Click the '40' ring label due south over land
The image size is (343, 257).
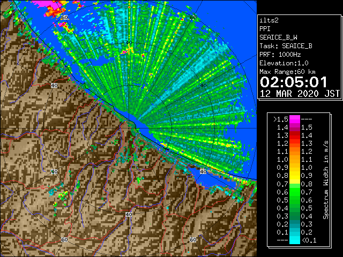[129, 214]
